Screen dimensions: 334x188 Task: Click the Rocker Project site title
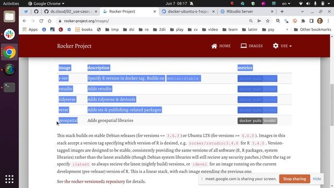click(74, 46)
